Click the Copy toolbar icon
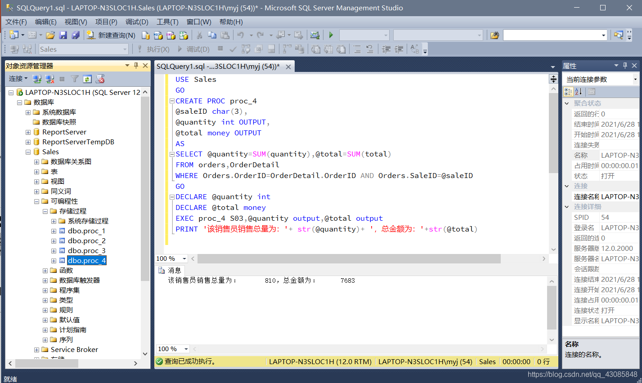The image size is (642, 383). [212, 35]
